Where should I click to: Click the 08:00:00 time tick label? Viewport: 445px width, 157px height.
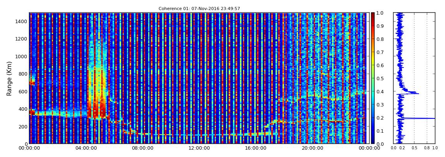click(x=142, y=148)
